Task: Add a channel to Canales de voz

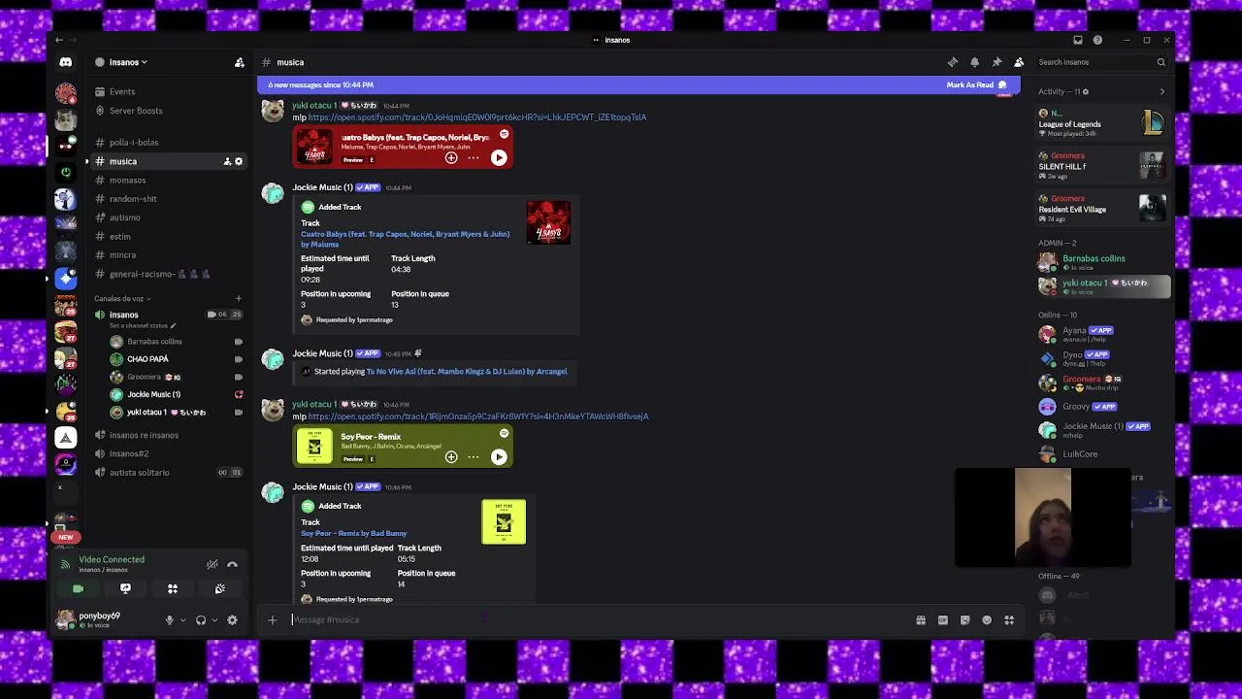Action: point(238,298)
